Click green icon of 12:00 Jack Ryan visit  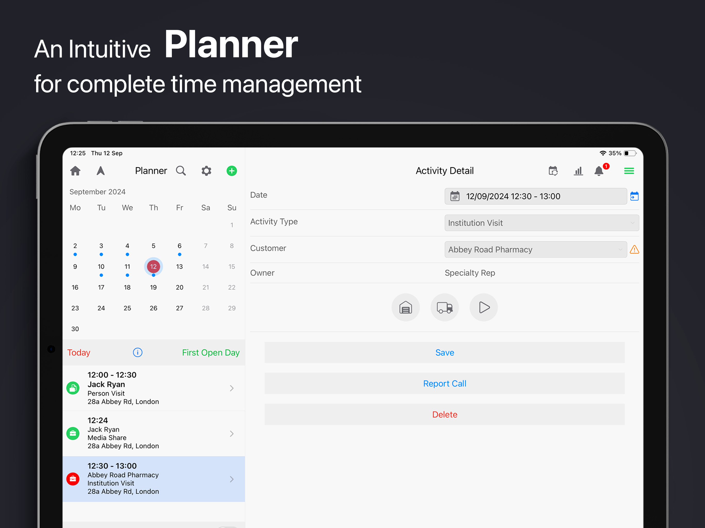click(x=73, y=388)
